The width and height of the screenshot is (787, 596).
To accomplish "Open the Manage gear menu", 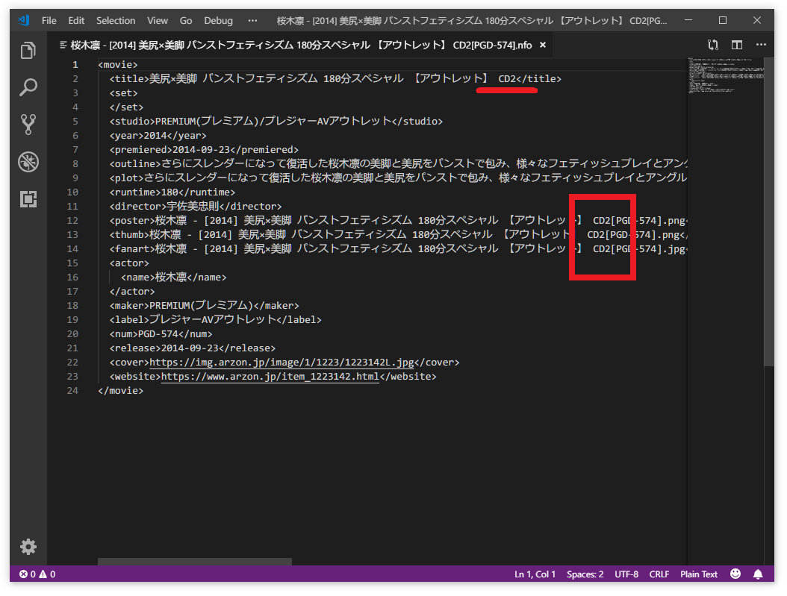I will [x=28, y=547].
